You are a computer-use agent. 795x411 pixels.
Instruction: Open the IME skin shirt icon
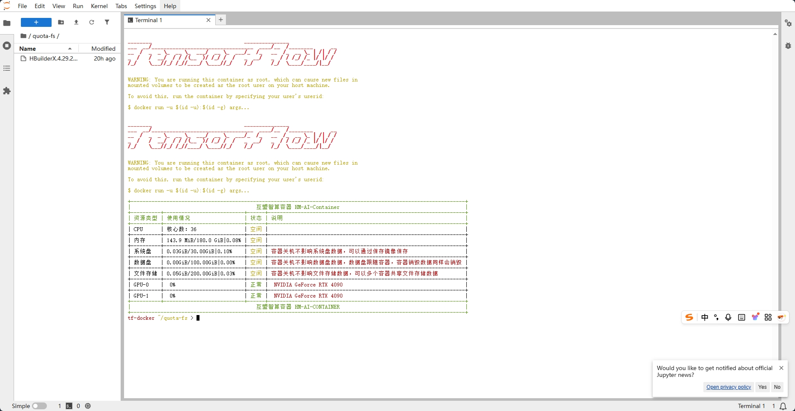pos(755,317)
